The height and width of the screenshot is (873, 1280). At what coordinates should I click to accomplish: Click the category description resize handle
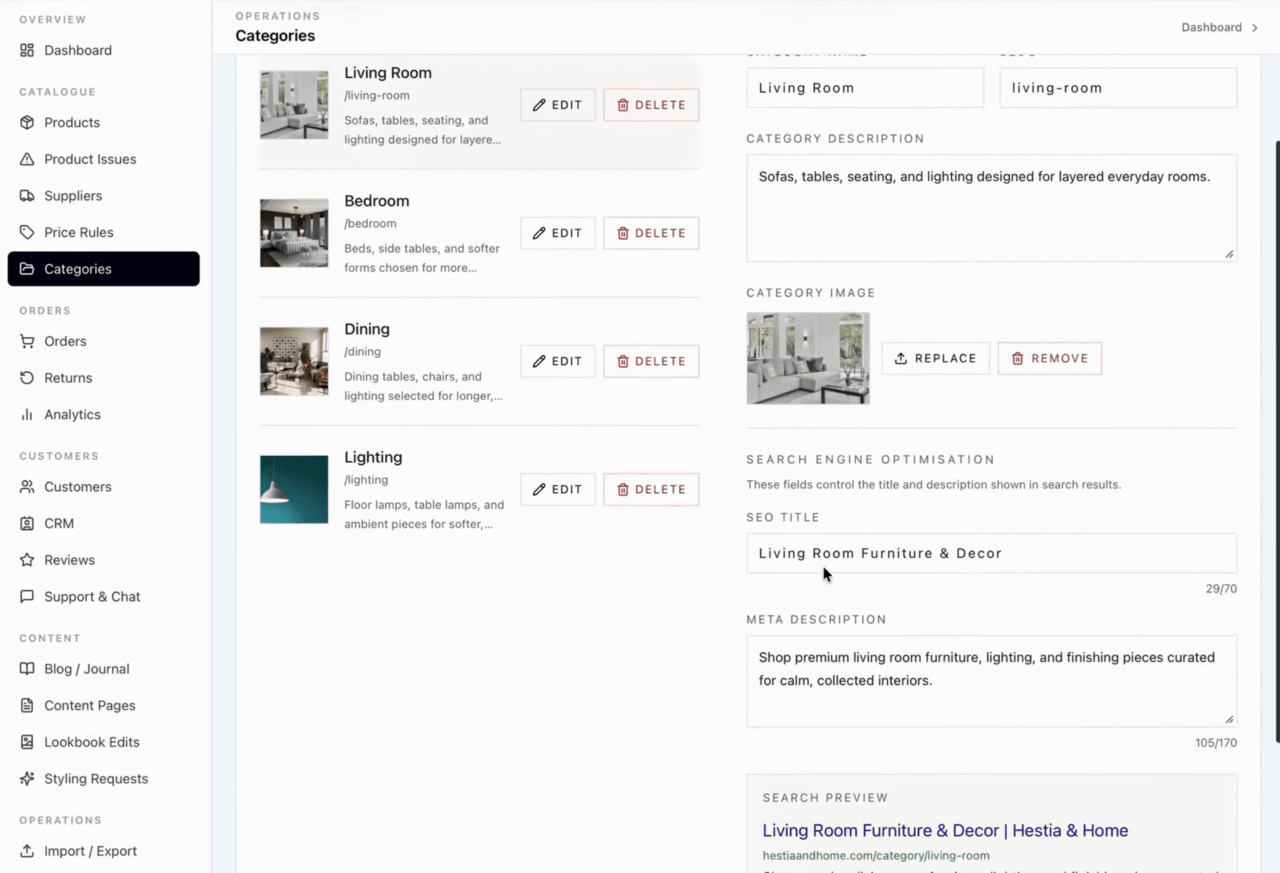1229,254
